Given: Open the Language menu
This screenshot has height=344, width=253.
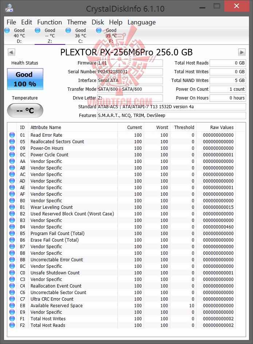Looking at the screenshot, I should click(x=141, y=22).
